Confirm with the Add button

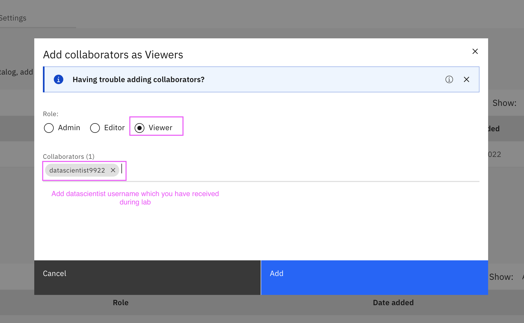click(x=375, y=277)
